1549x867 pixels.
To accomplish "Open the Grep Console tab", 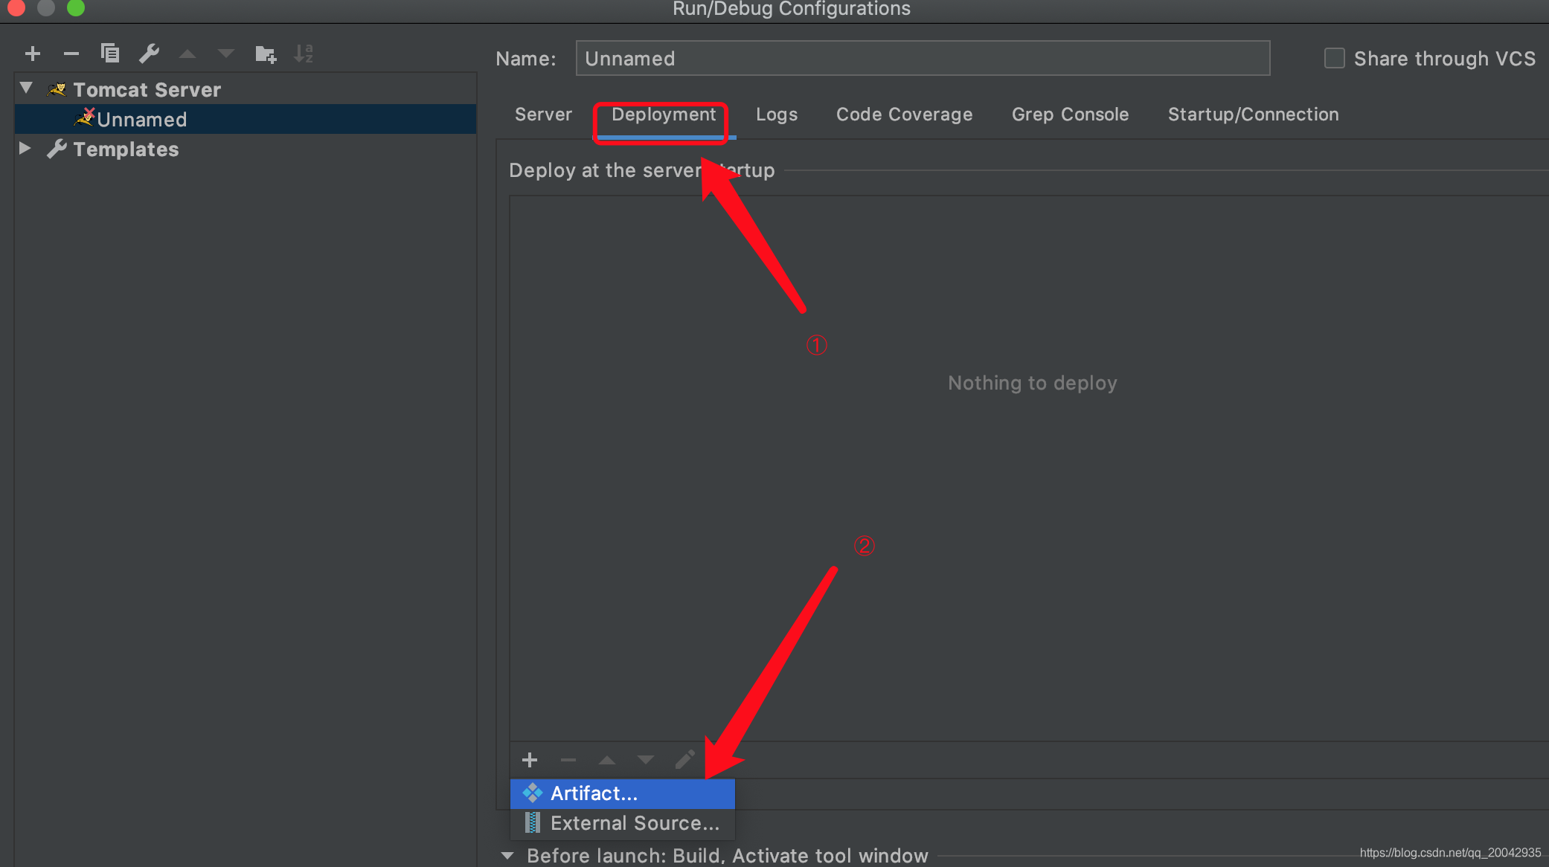I will [1070, 115].
